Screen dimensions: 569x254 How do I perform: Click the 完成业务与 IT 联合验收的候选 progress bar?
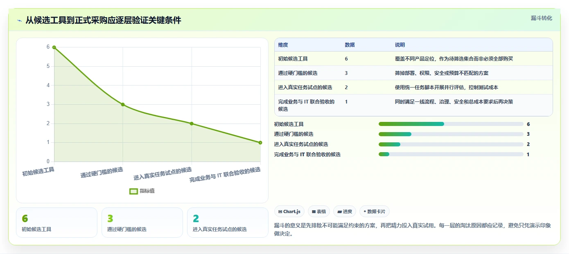[x=451, y=155]
